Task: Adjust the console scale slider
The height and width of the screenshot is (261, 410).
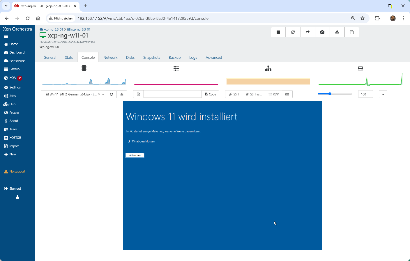Action: [x=330, y=94]
